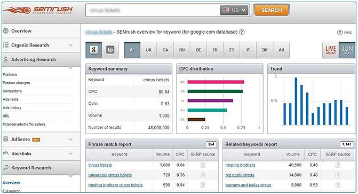Click the pink uk bar in CPC distribution

216,82
